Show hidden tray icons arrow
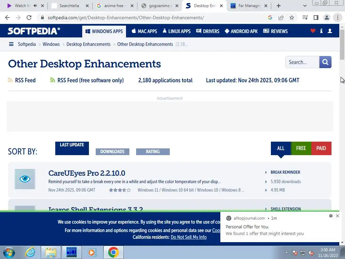This screenshot has width=345, height=259. [286, 253]
